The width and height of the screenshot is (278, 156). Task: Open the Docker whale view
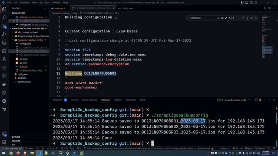(4, 84)
